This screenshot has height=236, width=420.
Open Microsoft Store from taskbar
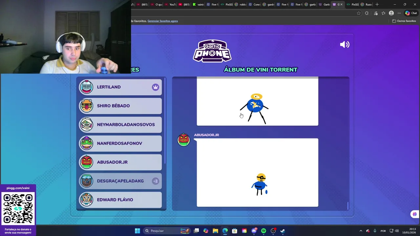235,231
